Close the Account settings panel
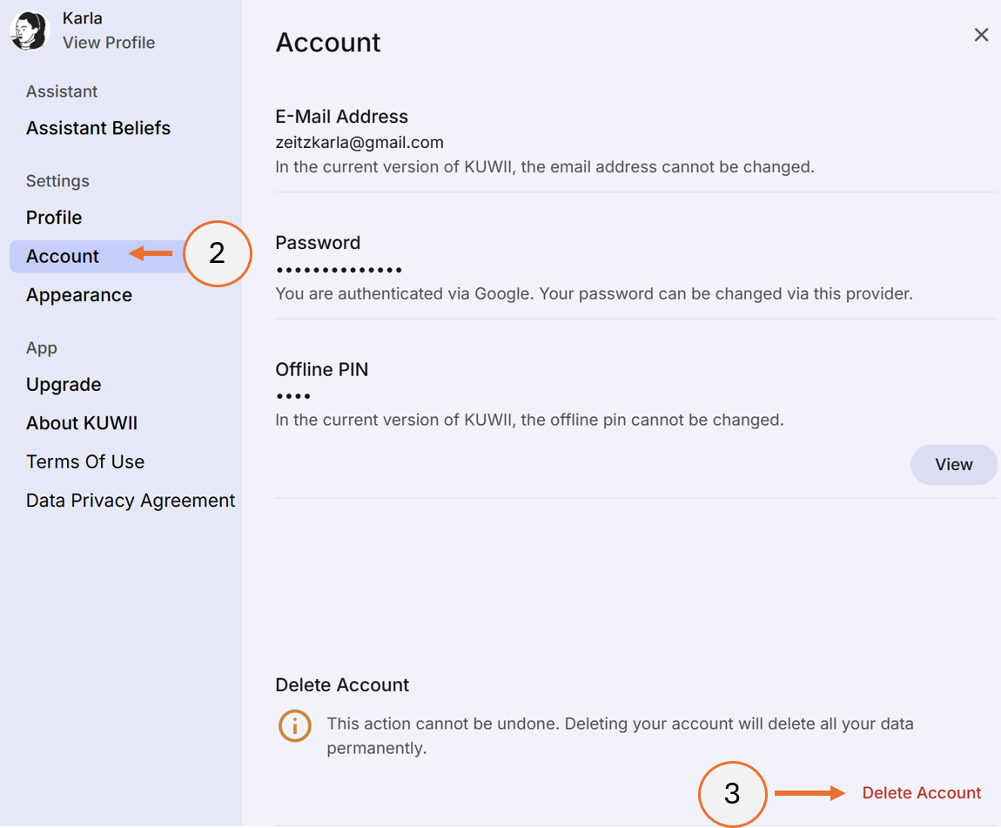 coord(981,35)
